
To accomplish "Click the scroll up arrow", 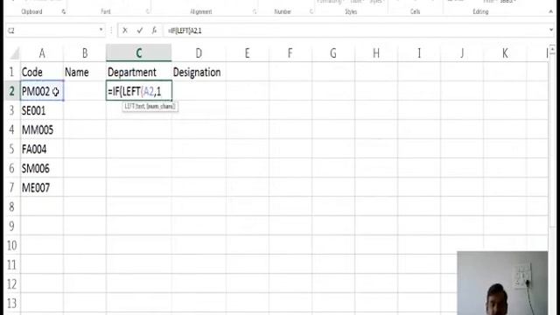I will tap(552, 49).
